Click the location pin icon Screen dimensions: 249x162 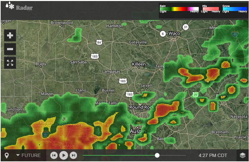click(7, 156)
